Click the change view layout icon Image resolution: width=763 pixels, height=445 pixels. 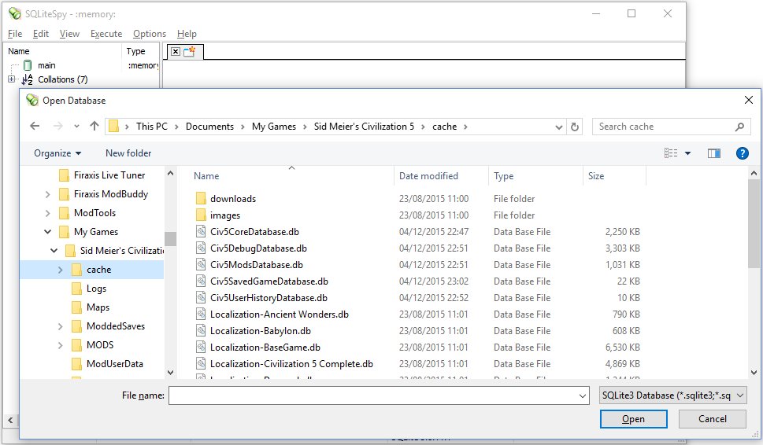coord(671,153)
